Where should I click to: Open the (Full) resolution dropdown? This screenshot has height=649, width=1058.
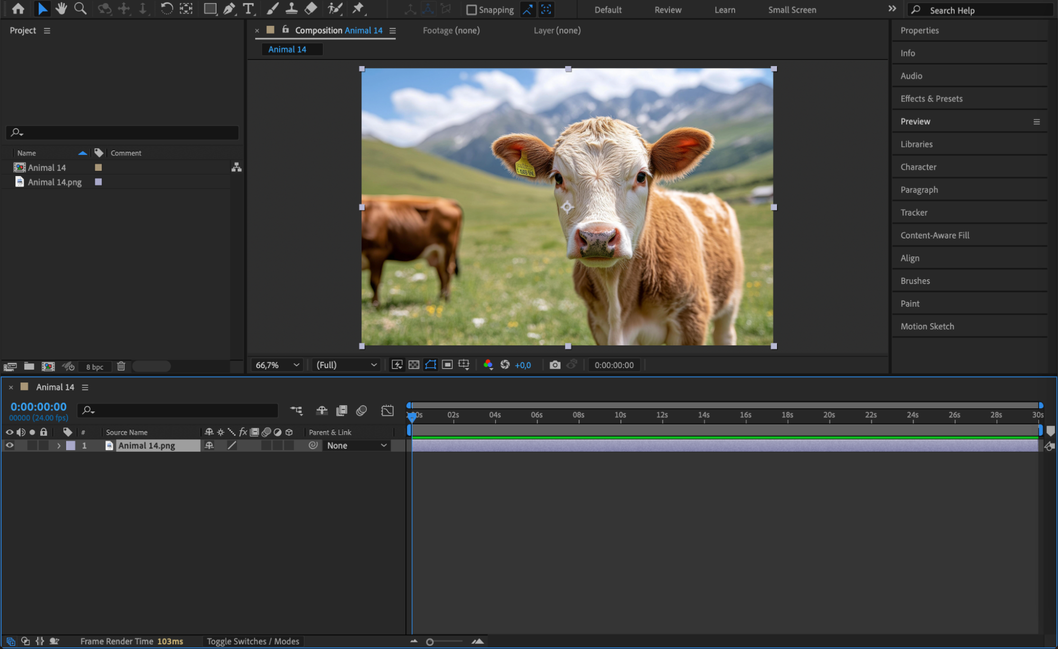coord(346,365)
